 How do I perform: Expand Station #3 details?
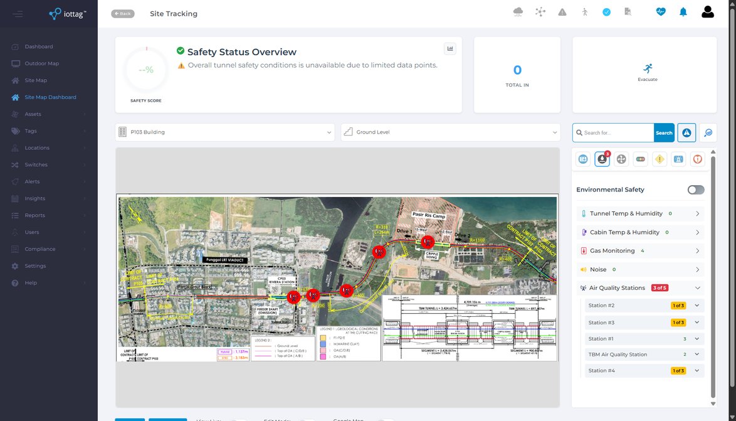(644, 322)
